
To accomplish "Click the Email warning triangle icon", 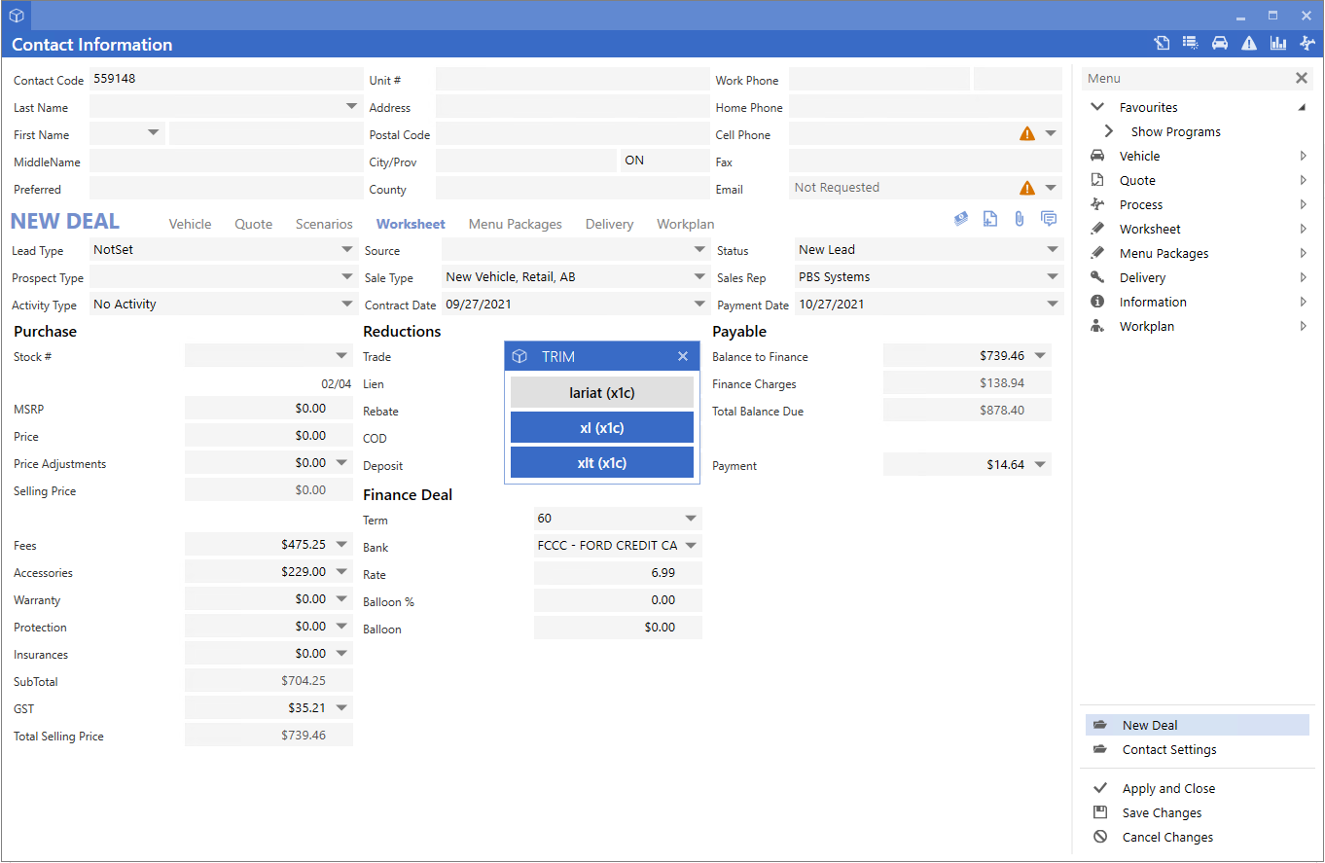I will tap(1027, 188).
